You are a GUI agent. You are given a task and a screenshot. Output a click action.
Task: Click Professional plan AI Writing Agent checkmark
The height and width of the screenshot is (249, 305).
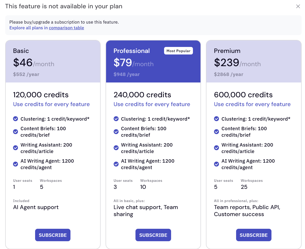coord(116,164)
